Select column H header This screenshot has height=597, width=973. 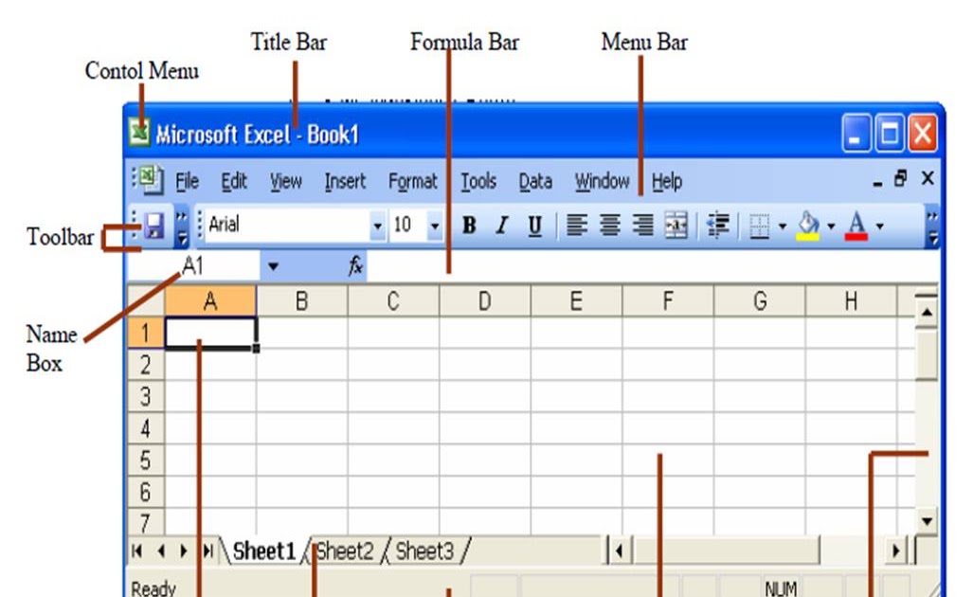[852, 301]
